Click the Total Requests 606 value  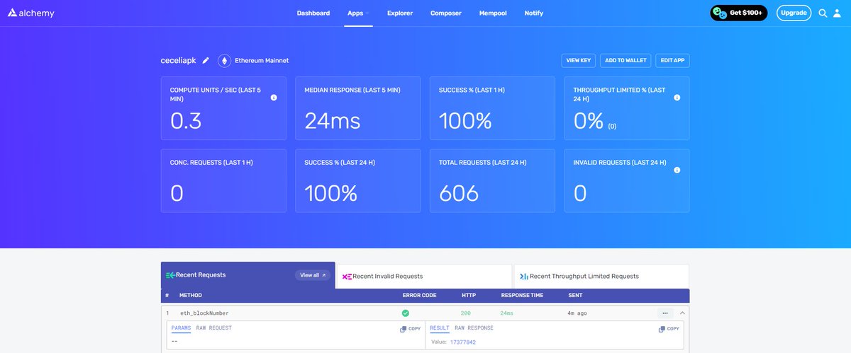coord(459,193)
